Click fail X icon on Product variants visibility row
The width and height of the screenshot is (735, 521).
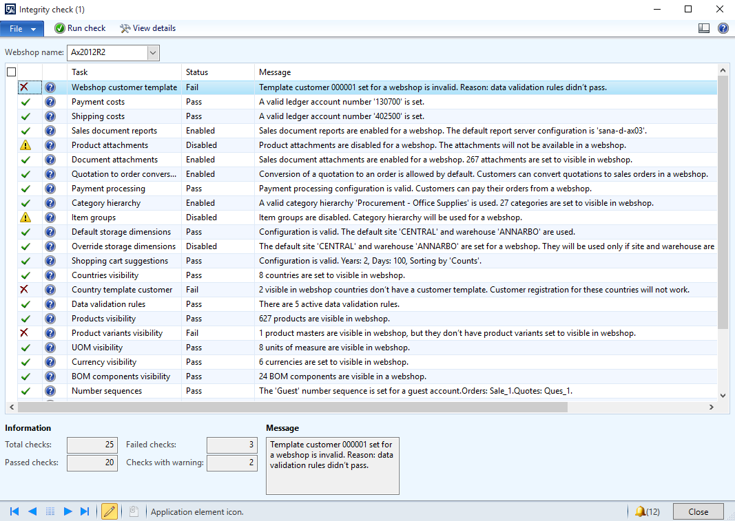[x=24, y=332]
